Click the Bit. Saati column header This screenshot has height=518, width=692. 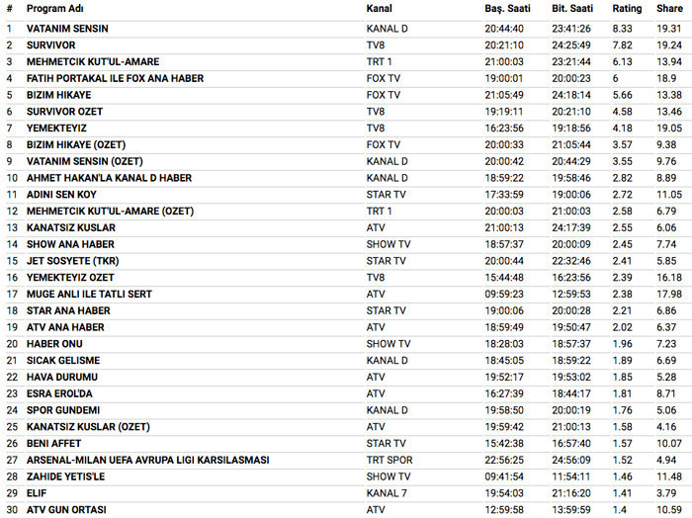coord(570,9)
